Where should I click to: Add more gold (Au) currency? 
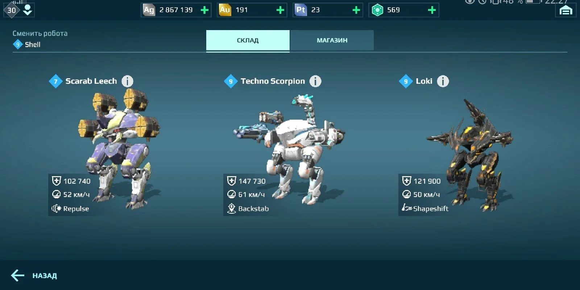(280, 10)
